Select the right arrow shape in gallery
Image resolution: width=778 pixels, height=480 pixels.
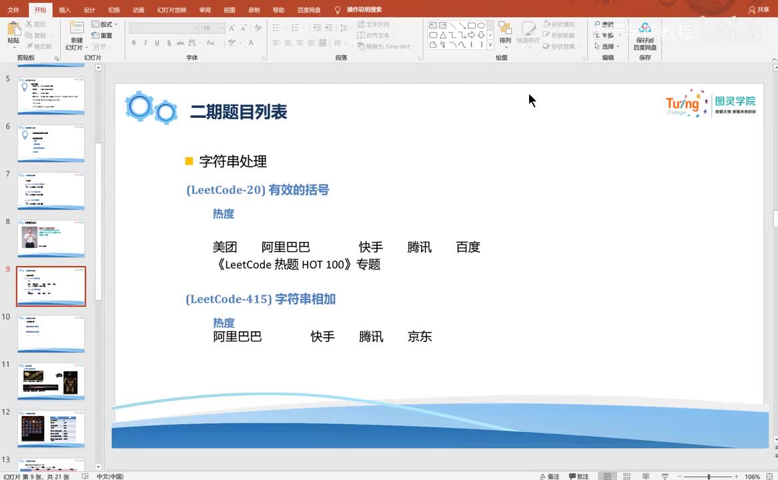(x=471, y=35)
